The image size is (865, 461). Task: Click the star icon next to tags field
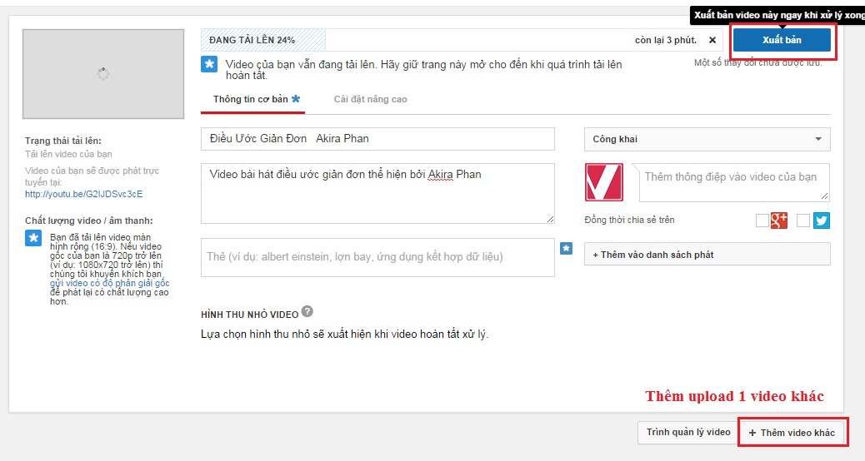(566, 248)
